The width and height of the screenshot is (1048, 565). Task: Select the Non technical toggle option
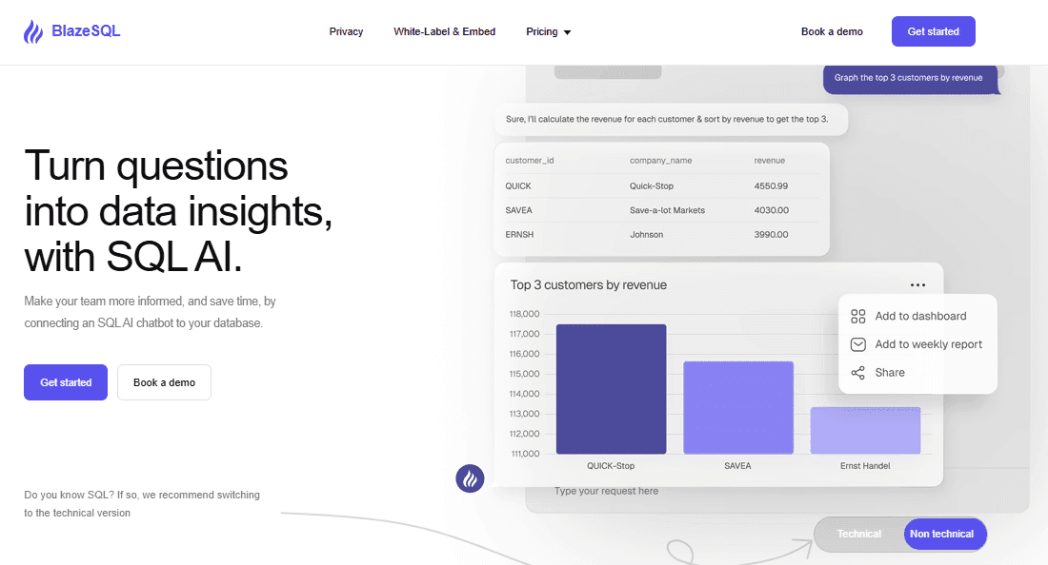point(941,534)
